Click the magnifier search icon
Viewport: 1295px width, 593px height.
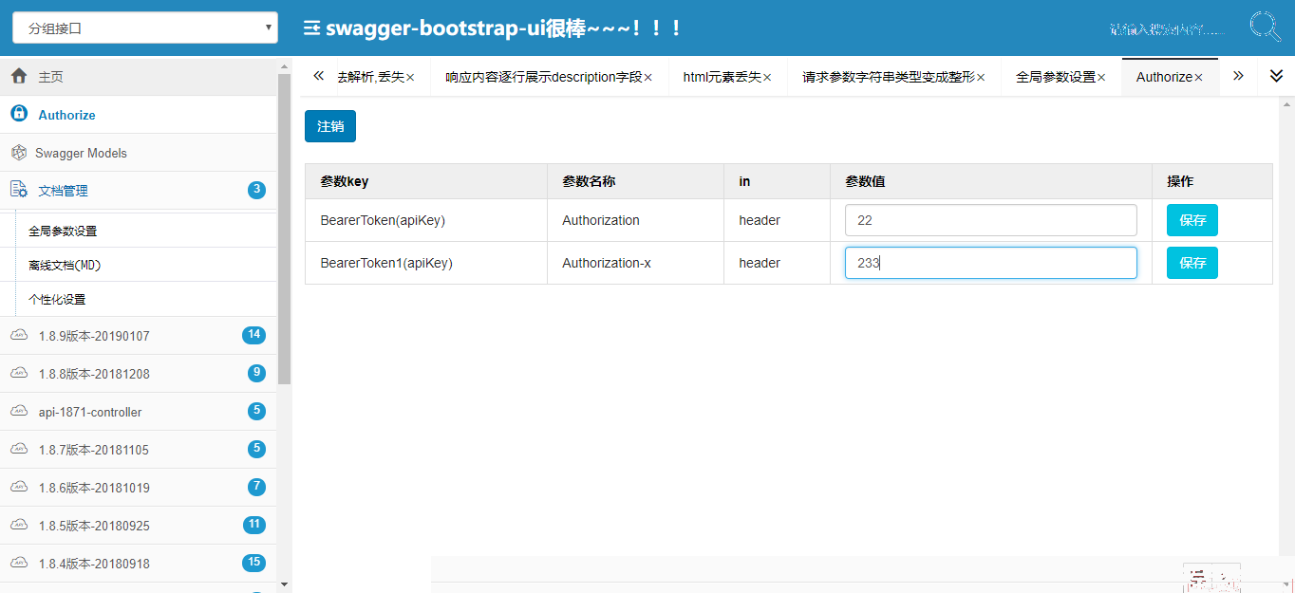(x=1264, y=27)
